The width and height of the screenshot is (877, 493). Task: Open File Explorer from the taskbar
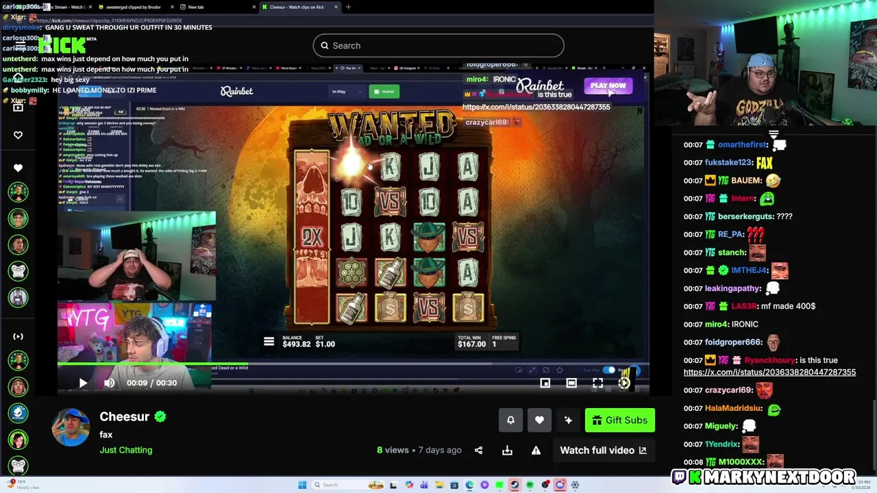tap(439, 485)
